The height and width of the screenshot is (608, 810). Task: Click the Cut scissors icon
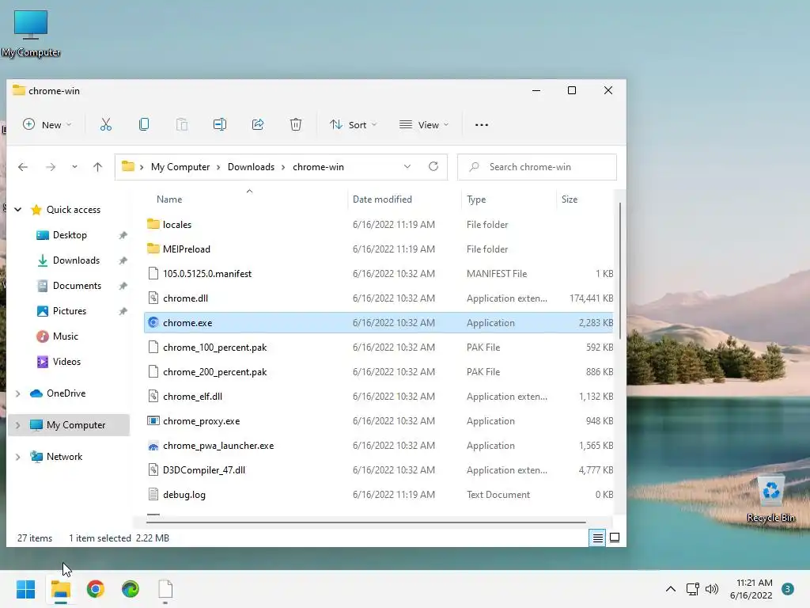point(106,124)
